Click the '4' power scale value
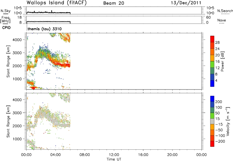Viewport: 233px width, 161px height. click(216, 80)
